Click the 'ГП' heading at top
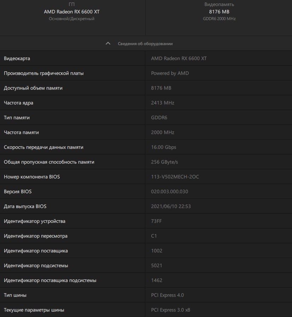 (72, 4)
